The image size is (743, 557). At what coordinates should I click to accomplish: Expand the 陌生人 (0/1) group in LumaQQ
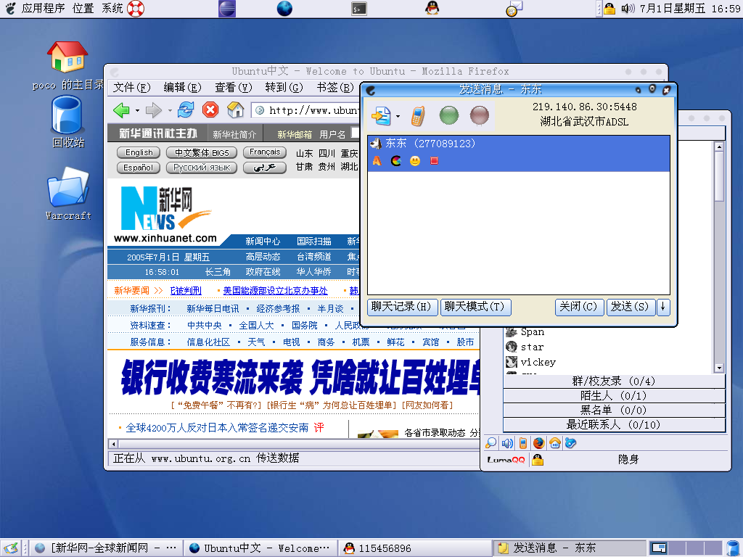pos(614,395)
